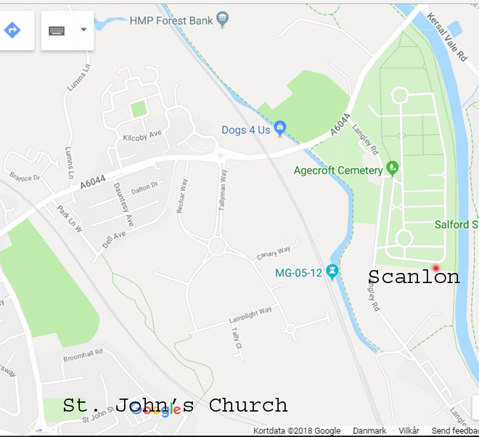The width and height of the screenshot is (479, 437).
Task: Click the Dogs 4 Us text label
Action: coord(246,130)
